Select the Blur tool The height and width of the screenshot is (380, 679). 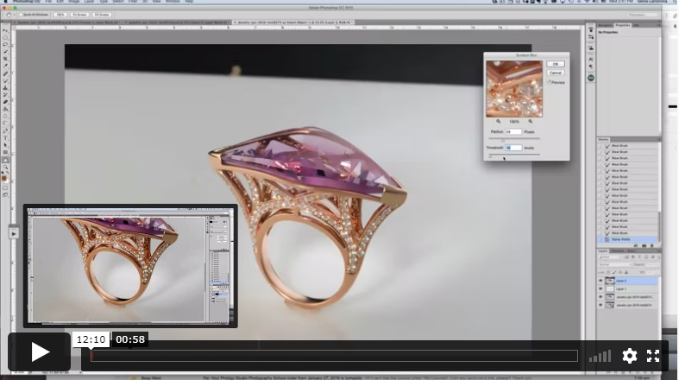coord(6,116)
